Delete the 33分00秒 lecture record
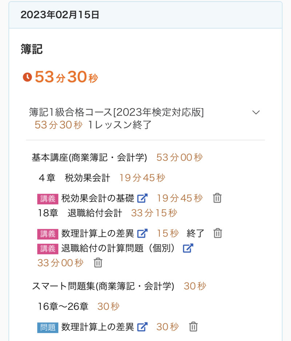 98,263
